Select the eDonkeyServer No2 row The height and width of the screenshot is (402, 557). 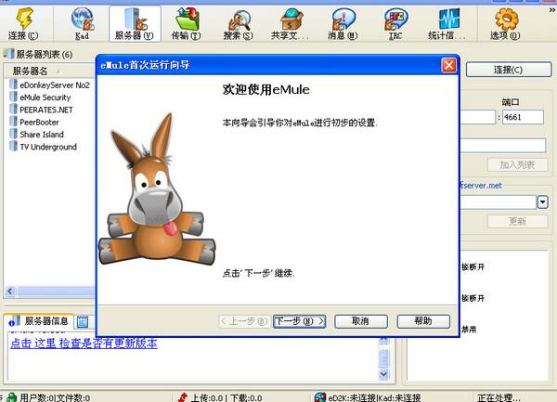50,84
